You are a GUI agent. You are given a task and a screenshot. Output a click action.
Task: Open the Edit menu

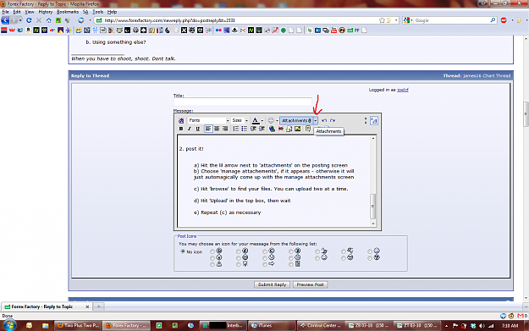(x=17, y=12)
